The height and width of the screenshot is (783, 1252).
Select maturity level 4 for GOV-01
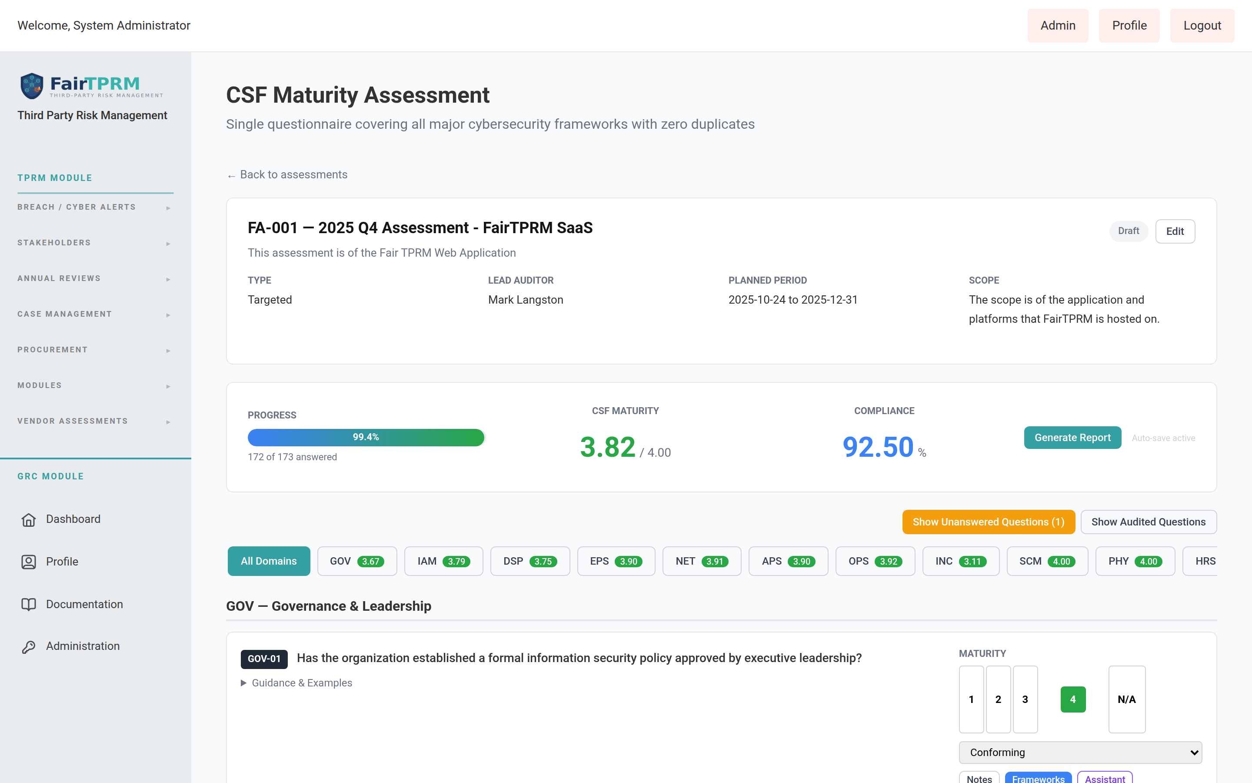click(x=1073, y=699)
